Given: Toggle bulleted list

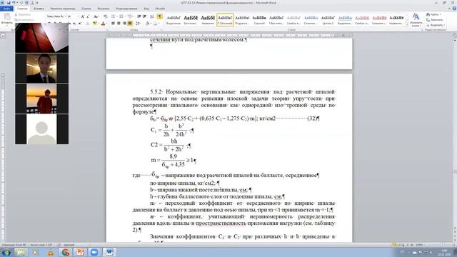Looking at the screenshot, I should pos(114,16).
